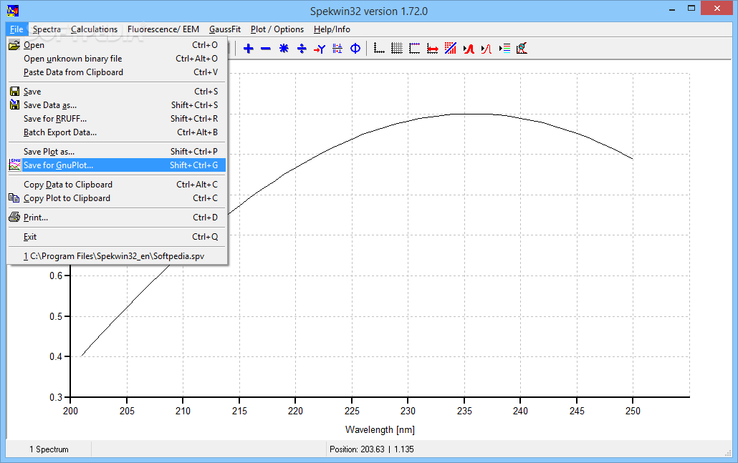This screenshot has height=463, width=738.
Task: Click the blue normalize toolbar icon
Action: [x=337, y=49]
